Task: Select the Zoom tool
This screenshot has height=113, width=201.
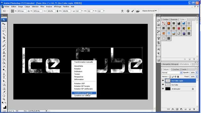Action: (x=4, y=99)
